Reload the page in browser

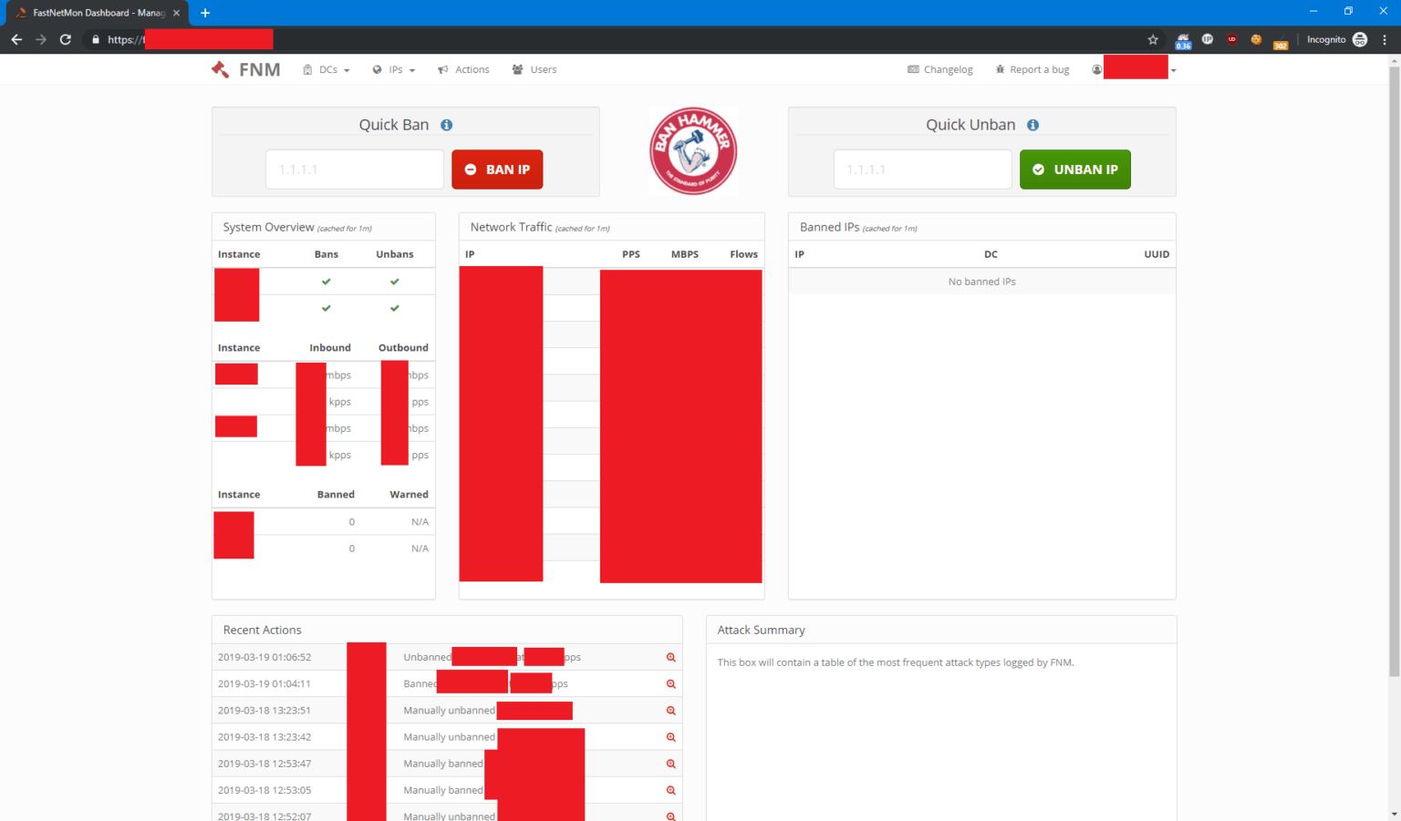[x=66, y=39]
